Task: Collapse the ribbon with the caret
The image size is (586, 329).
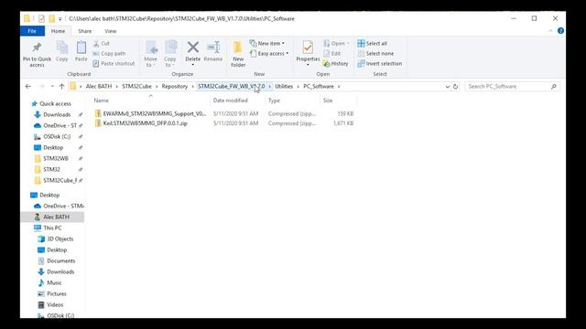Action: (550, 31)
